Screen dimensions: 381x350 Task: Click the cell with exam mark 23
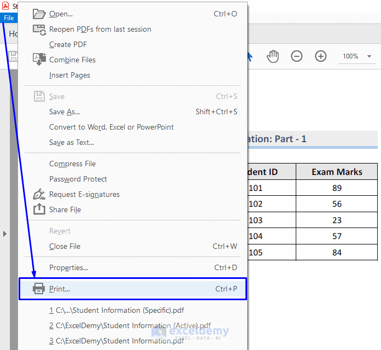pyautogui.click(x=337, y=220)
